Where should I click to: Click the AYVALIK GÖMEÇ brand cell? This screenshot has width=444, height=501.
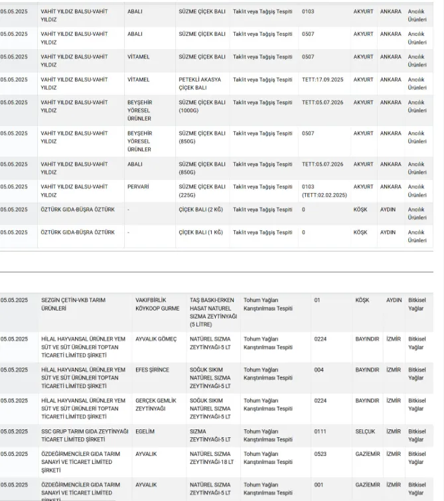coord(156,338)
